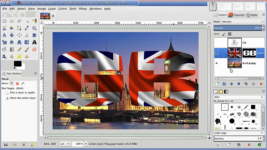Image resolution: width=267 pixels, height=150 pixels.
Task: Toggle the lock alpha channel checker icon
Action: click(x=229, y=34)
